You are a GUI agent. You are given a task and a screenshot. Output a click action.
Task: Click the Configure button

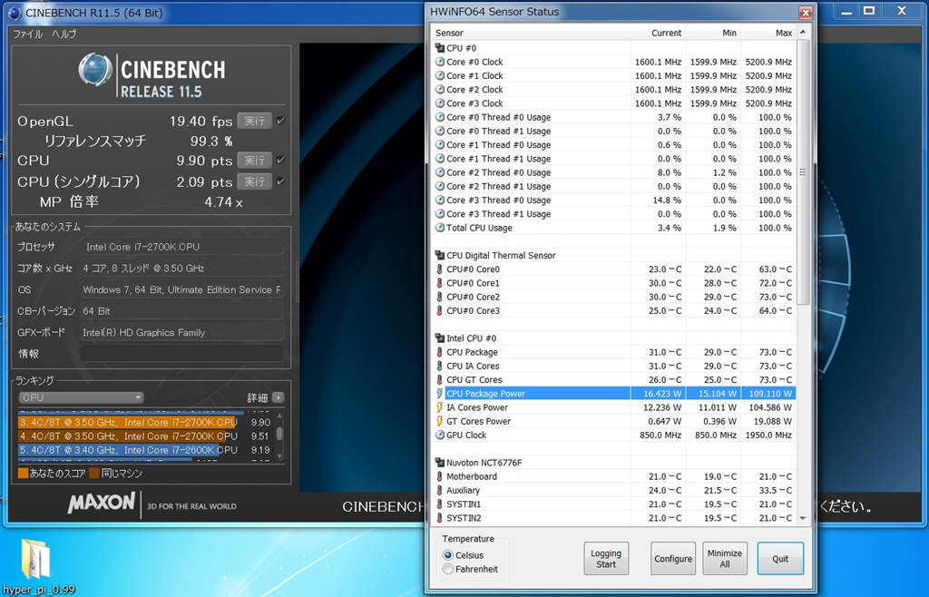[673, 559]
